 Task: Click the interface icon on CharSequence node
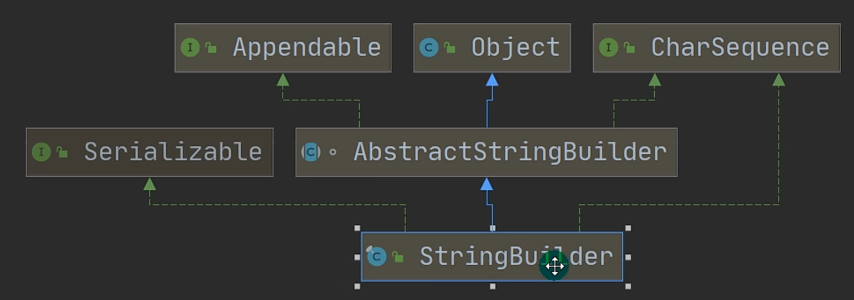click(608, 48)
